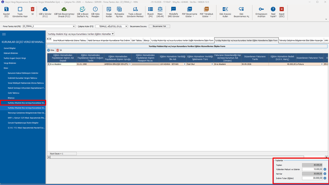The width and height of the screenshot is (329, 185).
Task: Switch to the Bilanço tab
Action: tap(147, 40)
